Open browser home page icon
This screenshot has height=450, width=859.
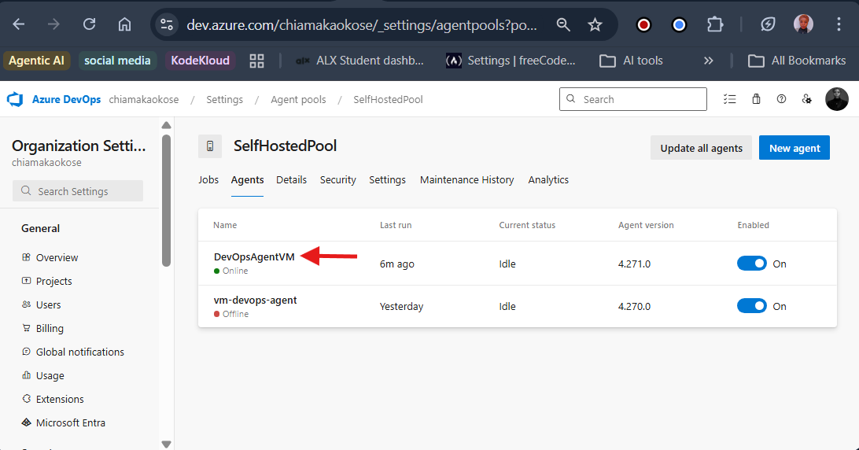[x=124, y=24]
